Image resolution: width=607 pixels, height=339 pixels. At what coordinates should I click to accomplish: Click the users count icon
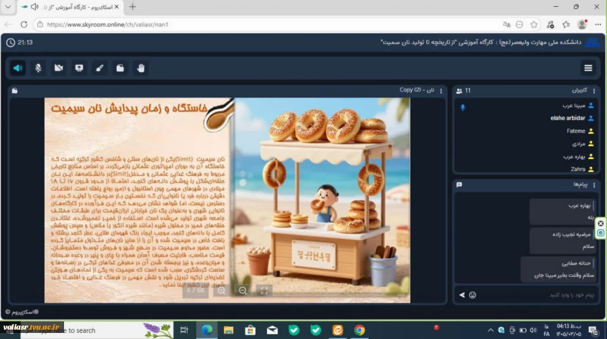[x=459, y=91]
